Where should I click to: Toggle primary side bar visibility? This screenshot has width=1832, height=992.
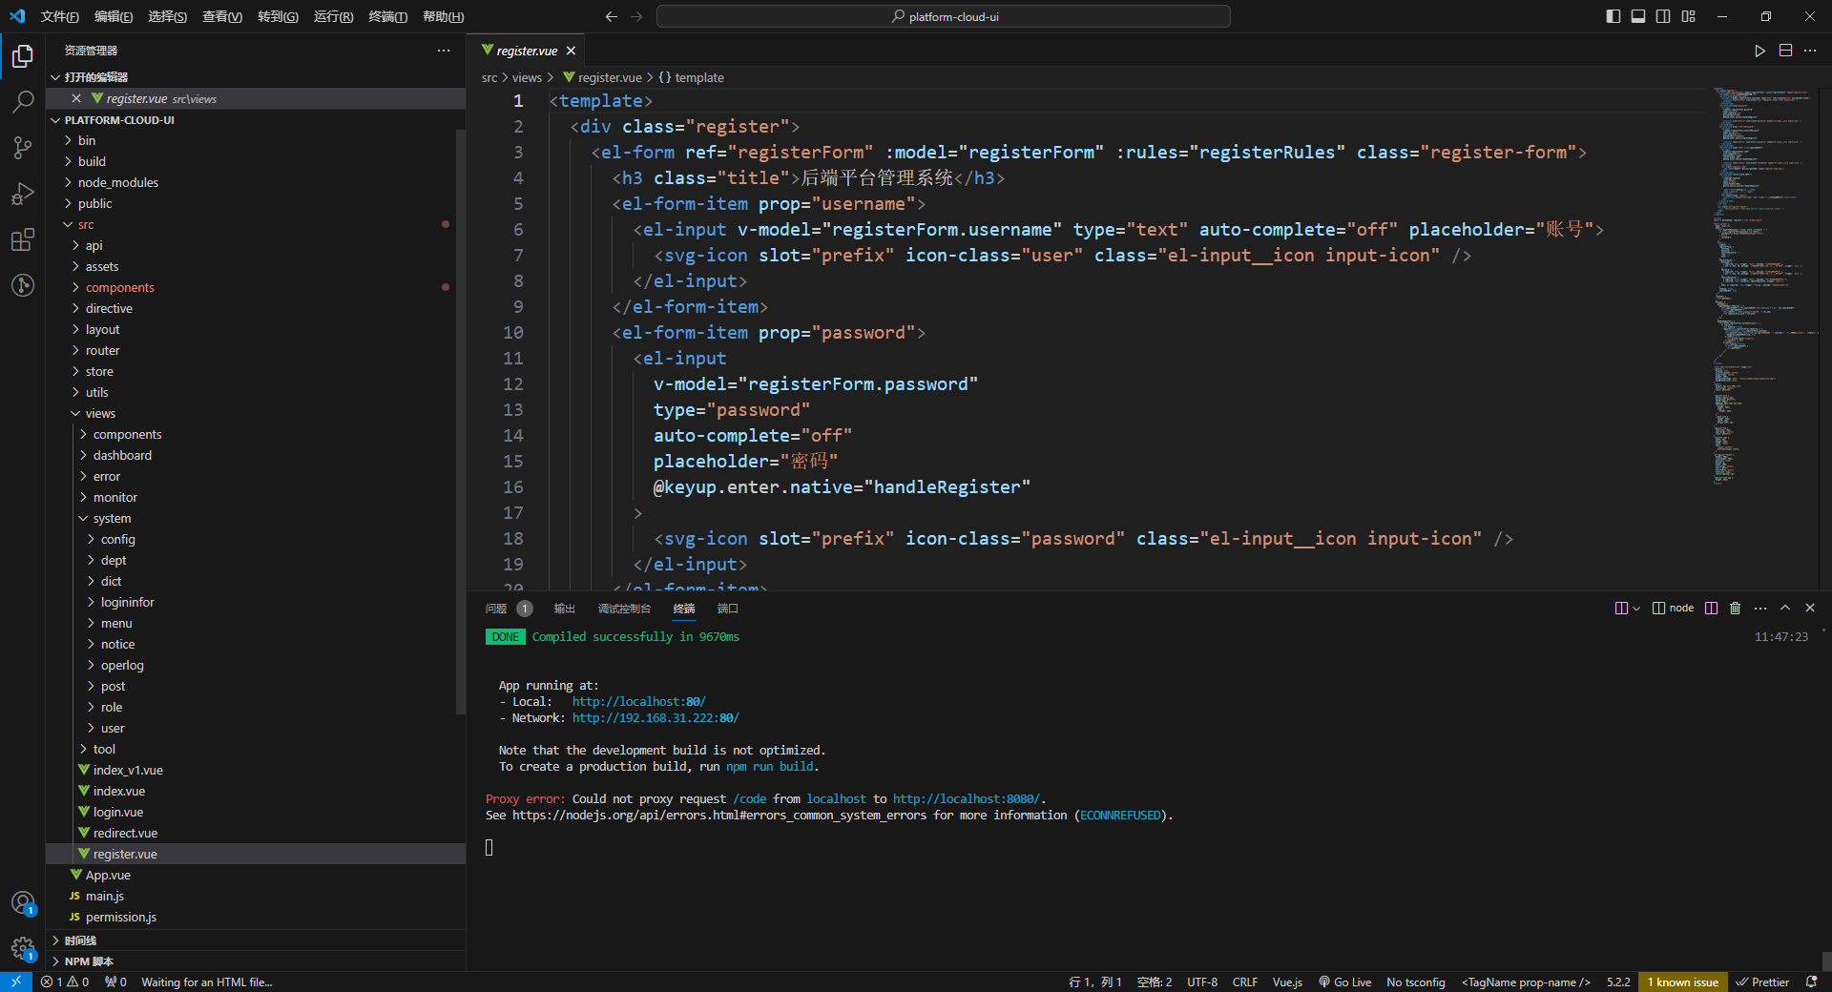coord(1613,16)
